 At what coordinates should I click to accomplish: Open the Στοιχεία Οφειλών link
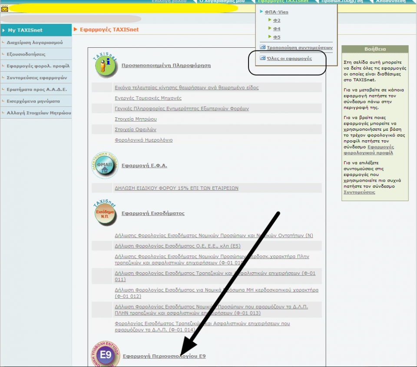point(136,129)
